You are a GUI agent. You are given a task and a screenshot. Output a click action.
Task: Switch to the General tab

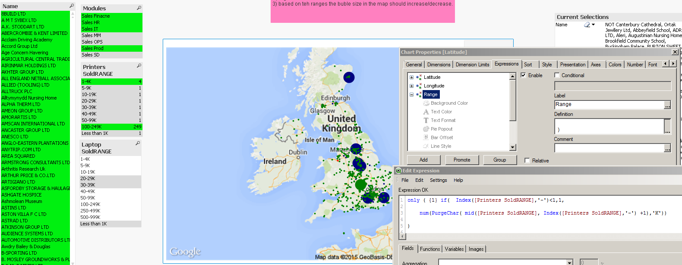[x=414, y=65]
